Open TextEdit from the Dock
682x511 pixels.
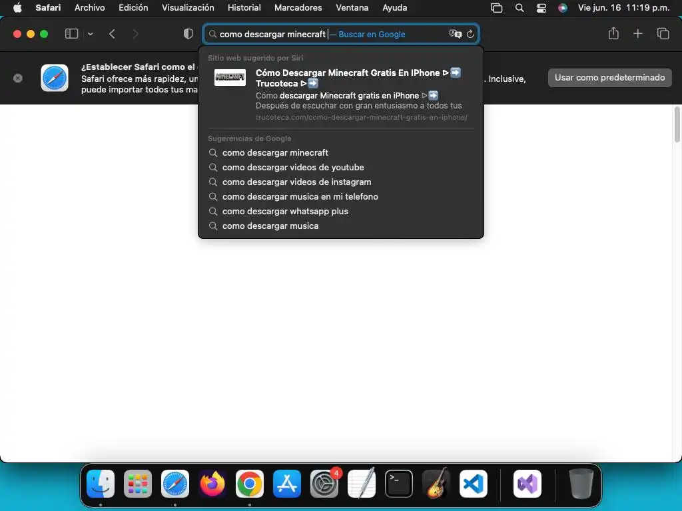[x=362, y=484]
